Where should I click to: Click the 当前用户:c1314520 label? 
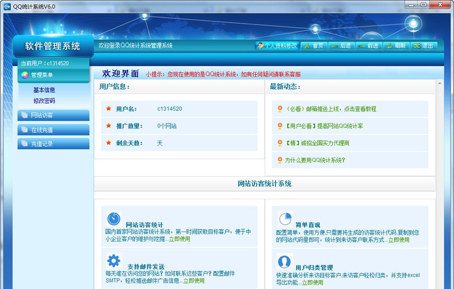coord(44,63)
